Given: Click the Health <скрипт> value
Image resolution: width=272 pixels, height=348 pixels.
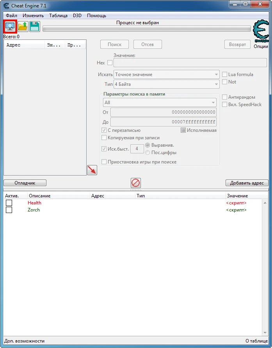Looking at the screenshot, I should pos(236,203).
